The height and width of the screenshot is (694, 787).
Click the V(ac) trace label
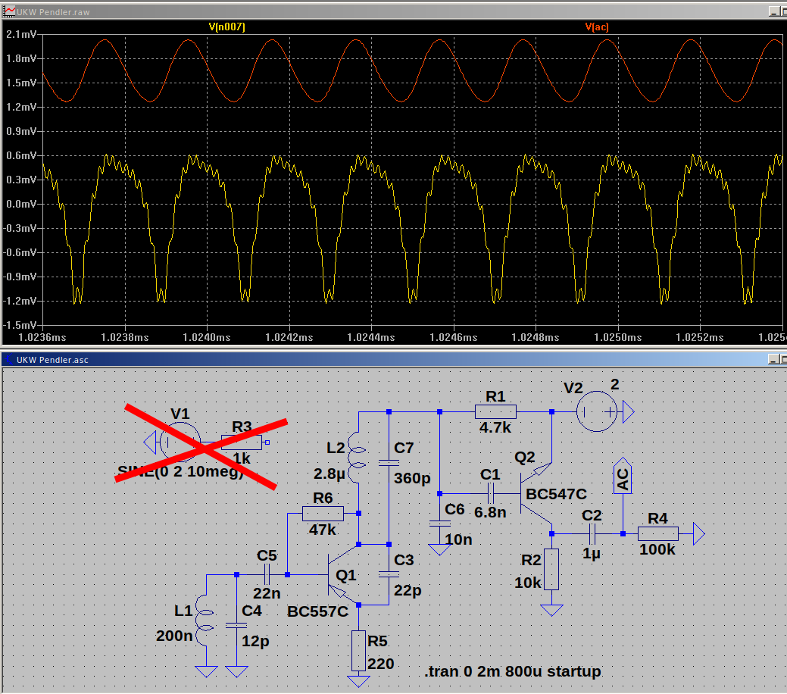pyautogui.click(x=596, y=27)
